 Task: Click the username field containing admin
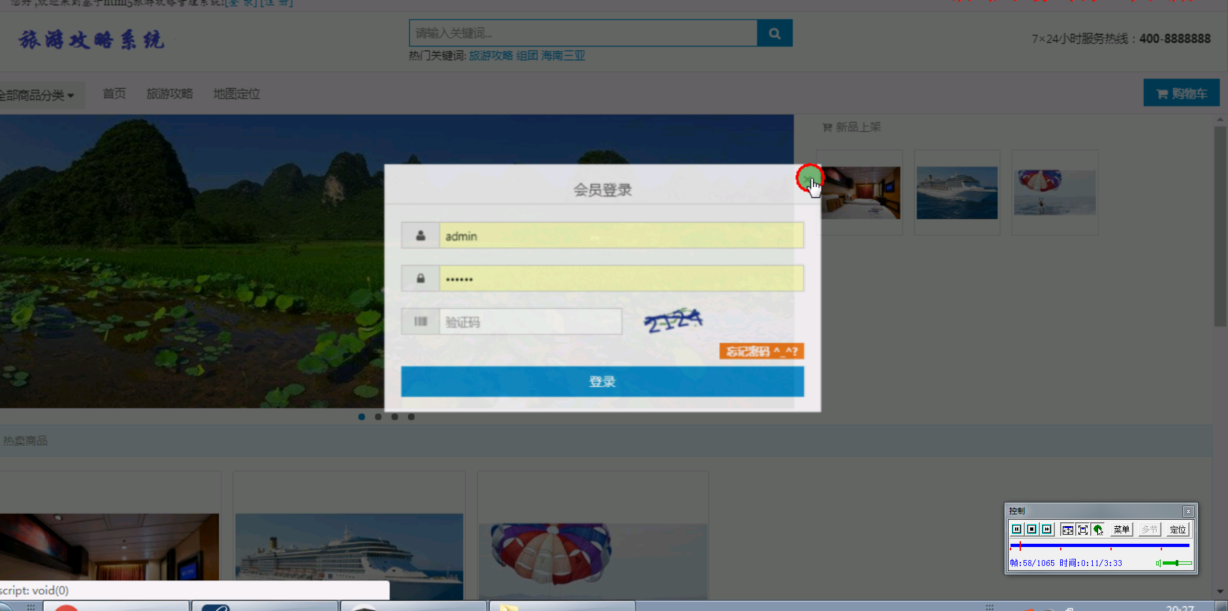[621, 236]
